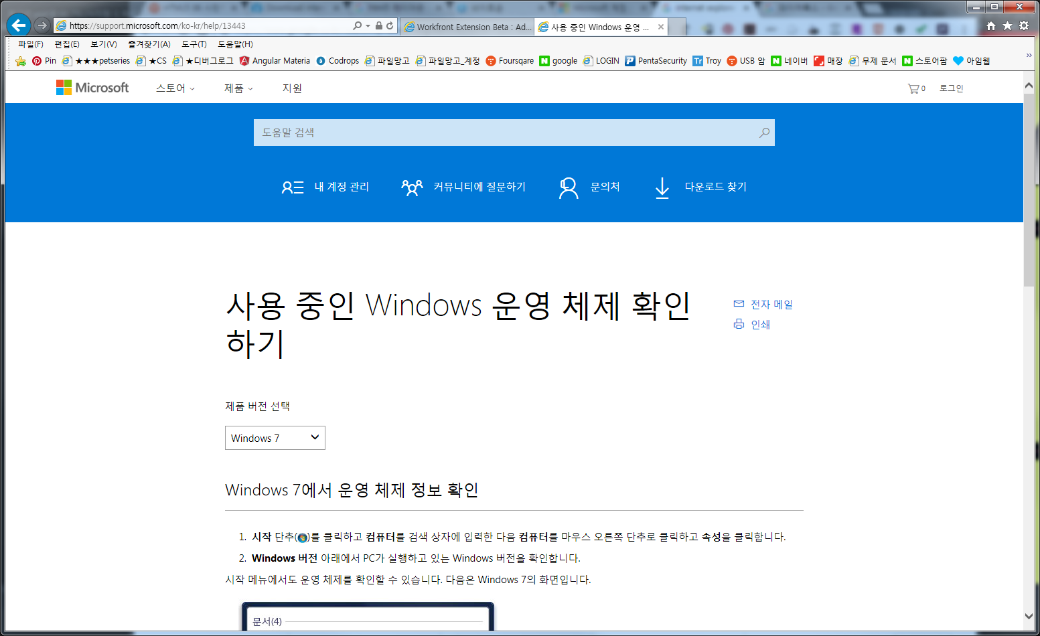Screen dimensions: 1040x636
Task: Expand the address bar search dropdown arrow
Action: pyautogui.click(x=368, y=26)
